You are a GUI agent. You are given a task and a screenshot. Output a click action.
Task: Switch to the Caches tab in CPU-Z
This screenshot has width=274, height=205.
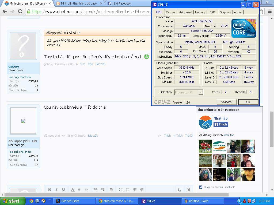[170, 12]
